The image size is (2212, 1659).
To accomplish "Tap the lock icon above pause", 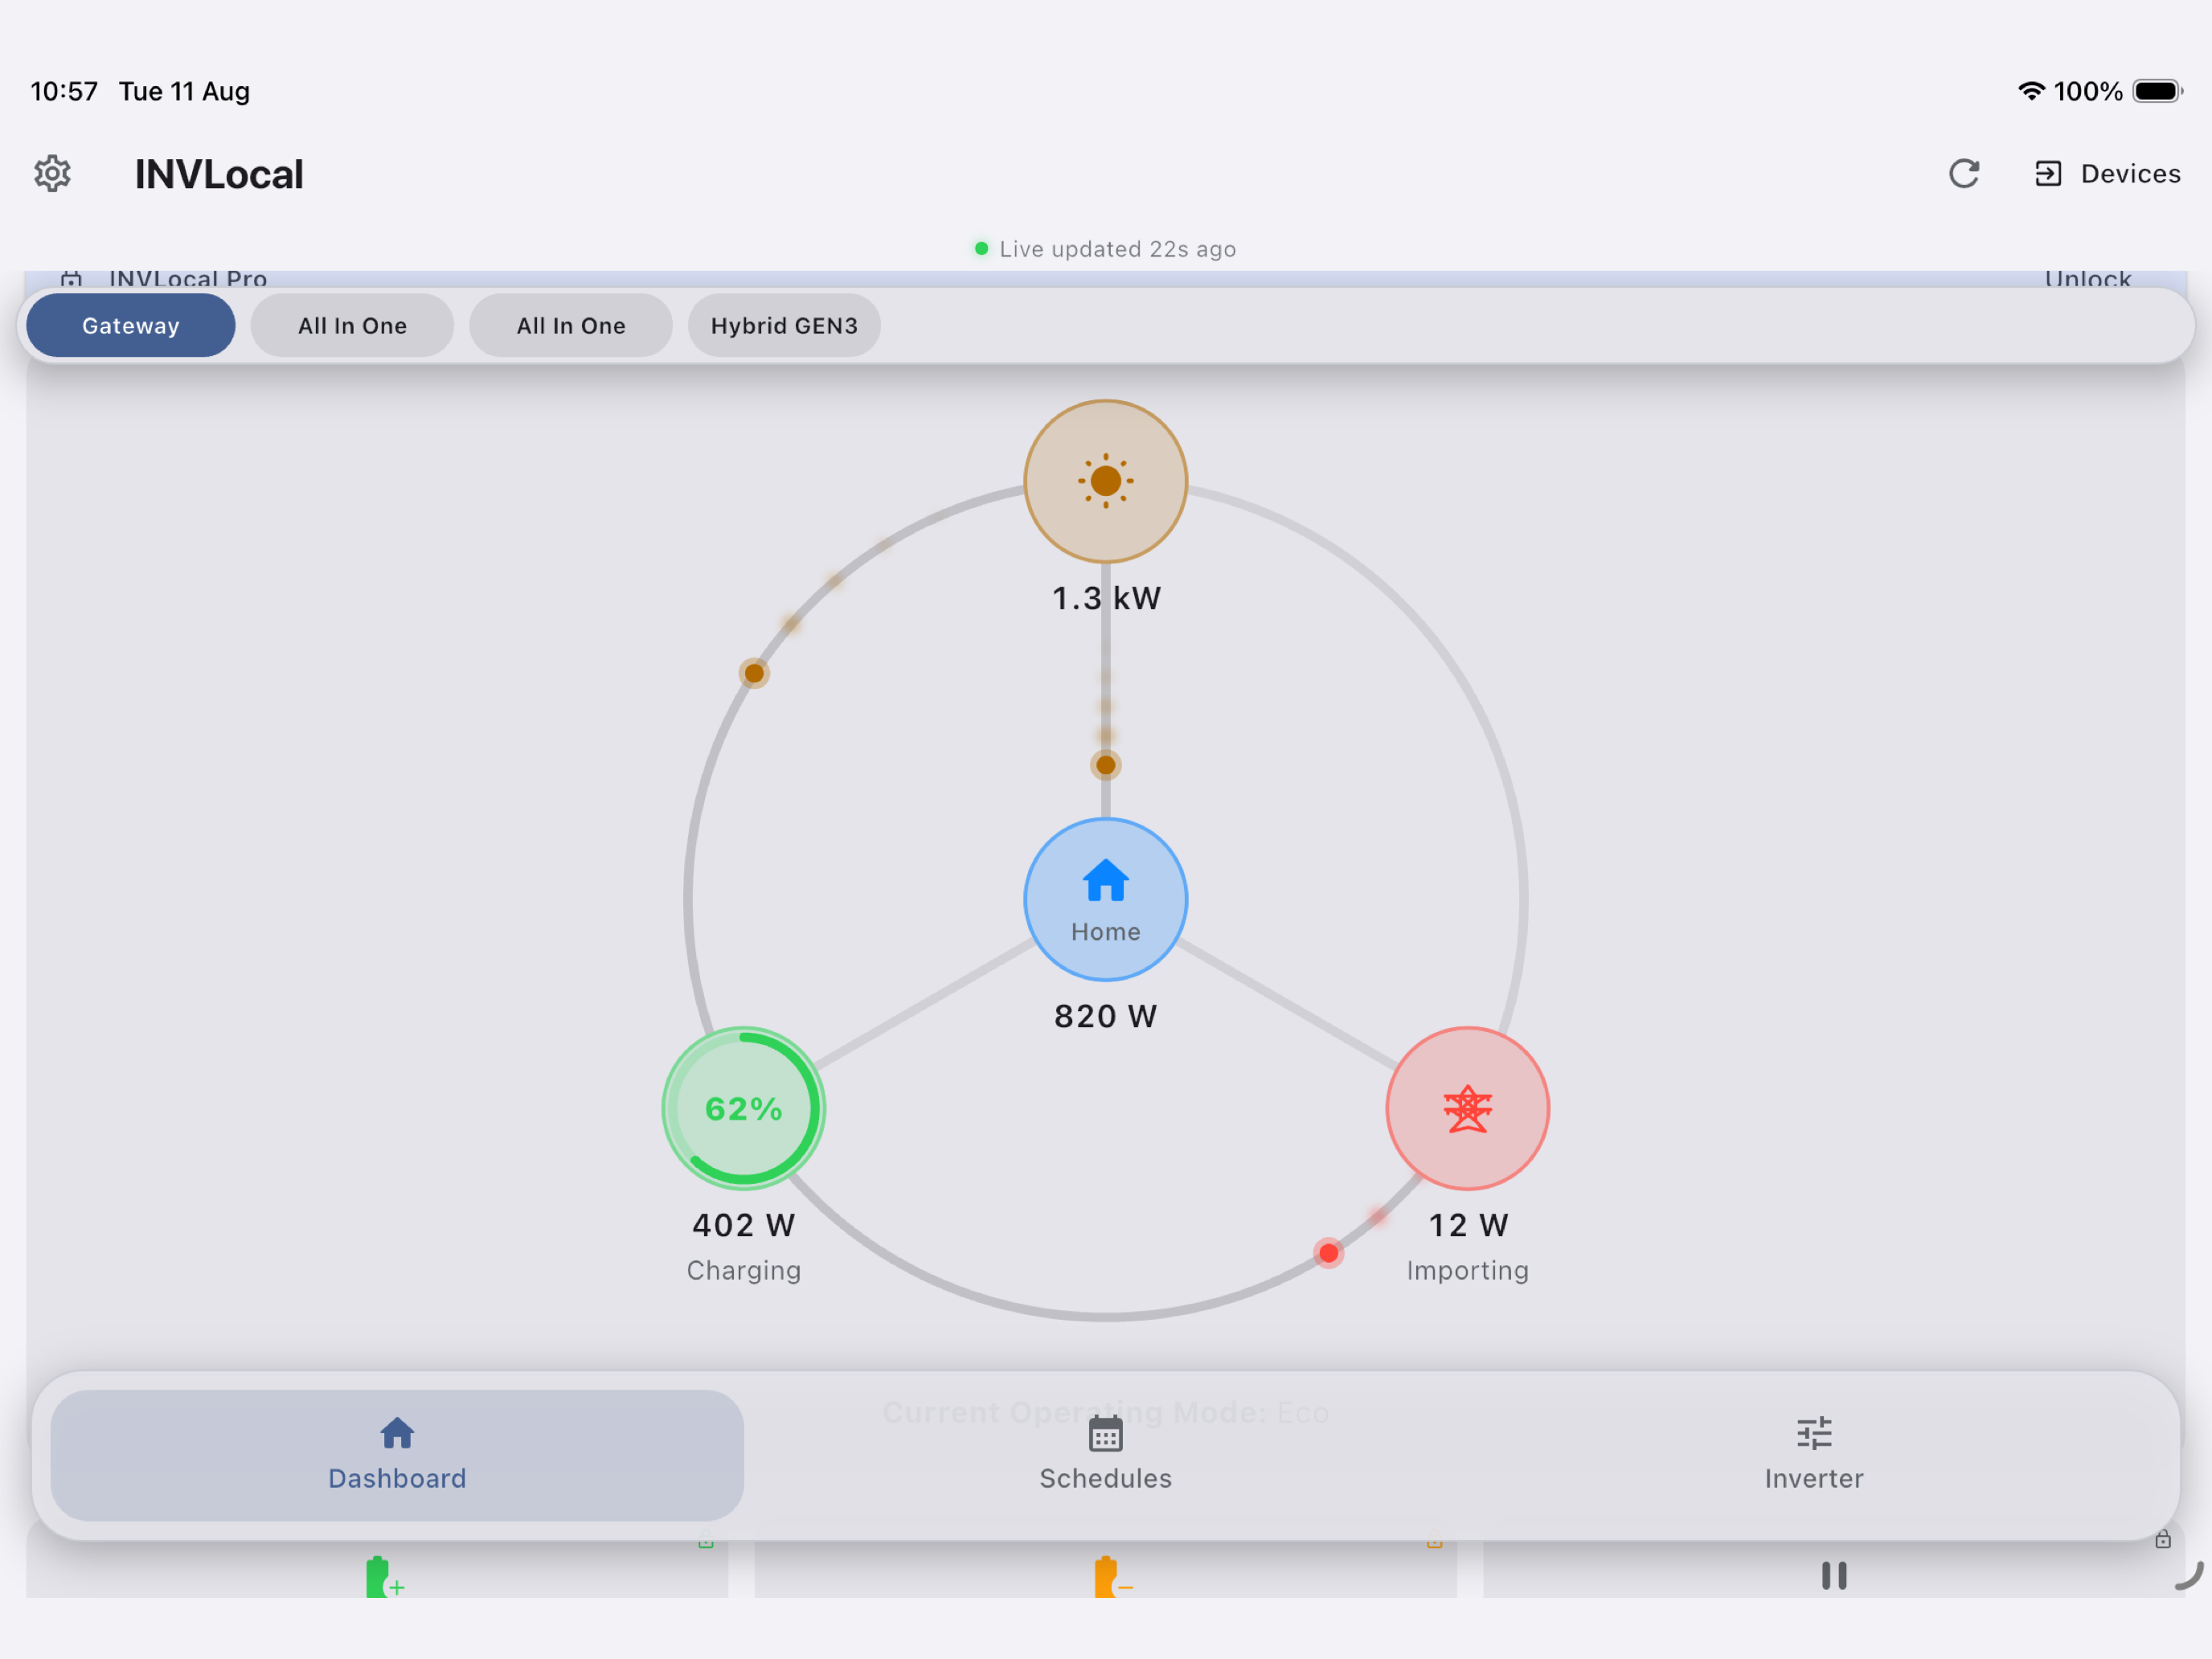I will (2162, 1539).
